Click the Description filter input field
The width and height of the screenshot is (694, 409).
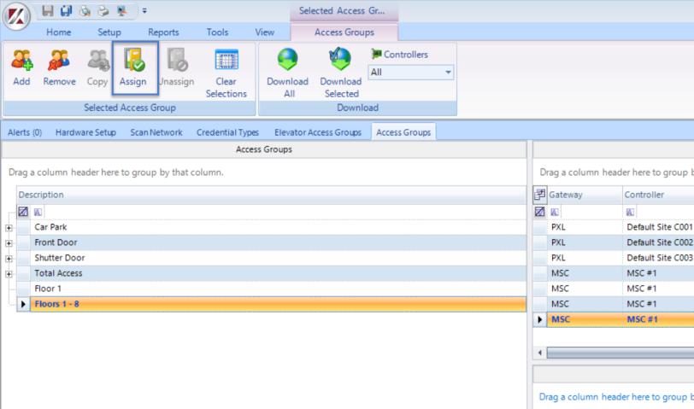pos(284,213)
